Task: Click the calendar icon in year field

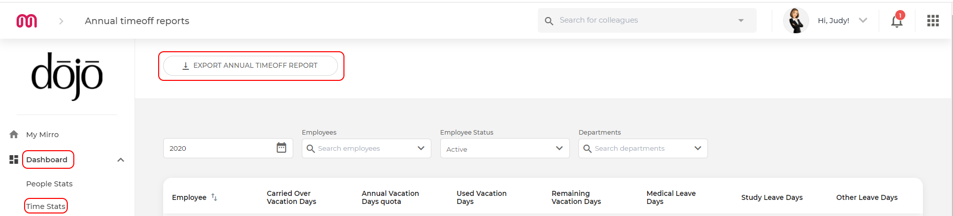Action: (281, 148)
